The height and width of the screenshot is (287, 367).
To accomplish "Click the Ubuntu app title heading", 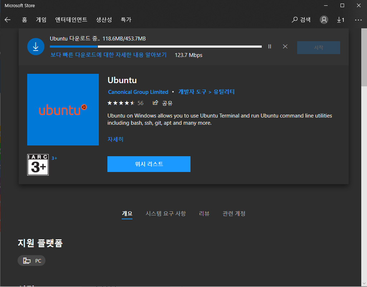I will 122,80.
